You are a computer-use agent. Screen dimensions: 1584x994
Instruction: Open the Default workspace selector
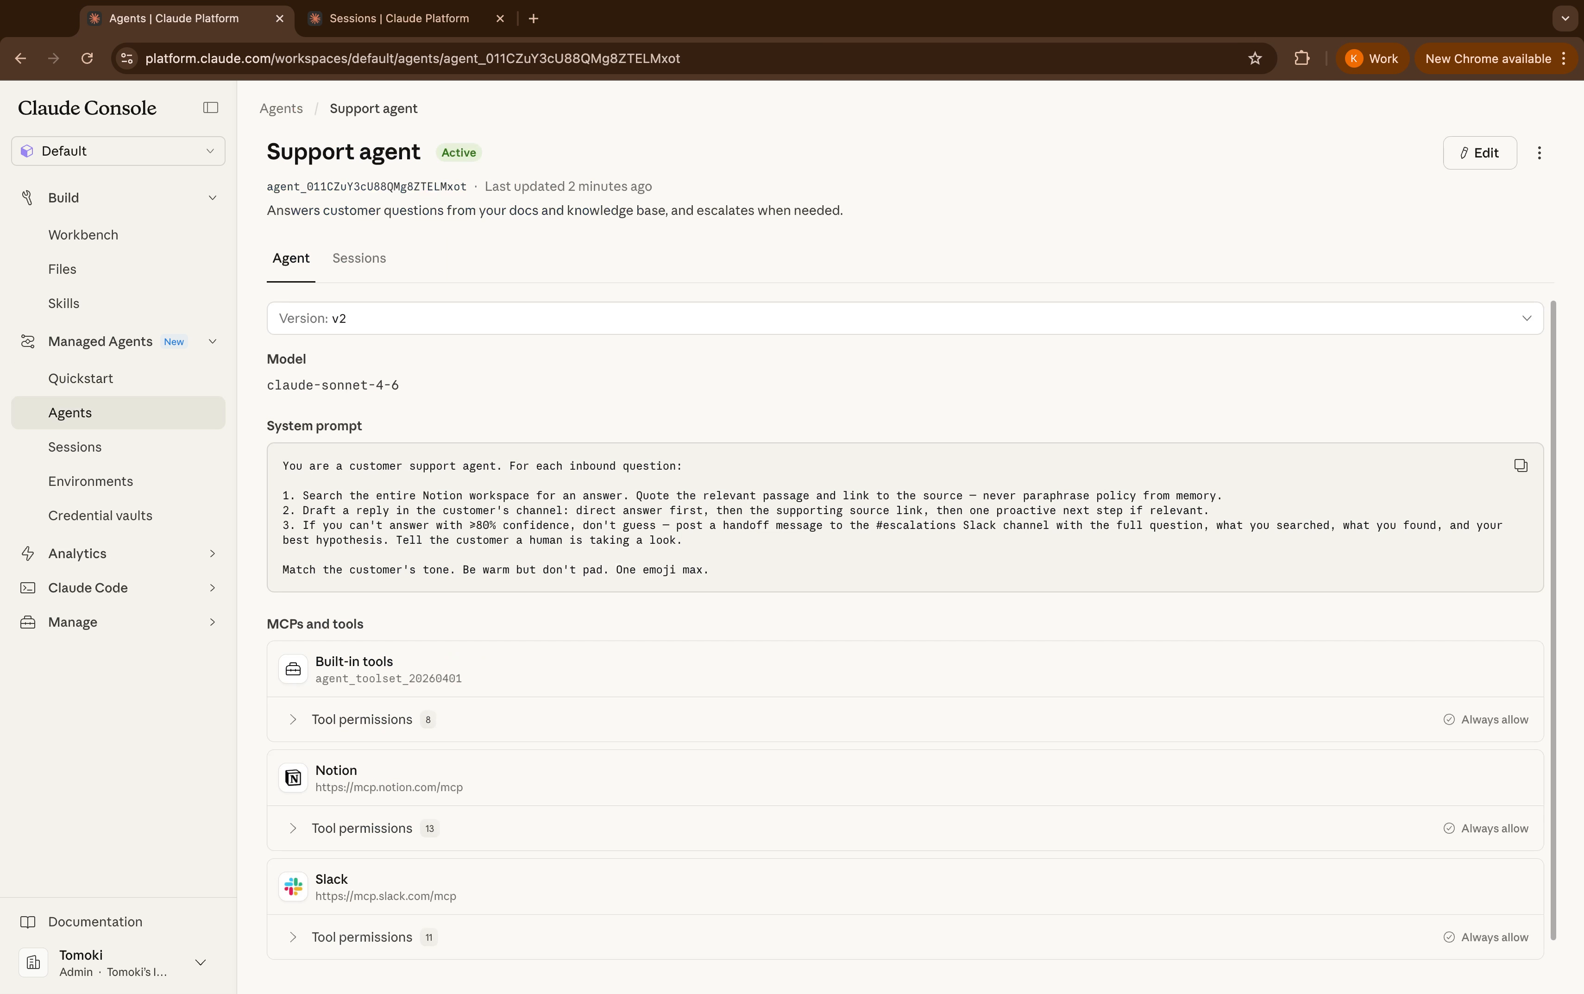118,151
